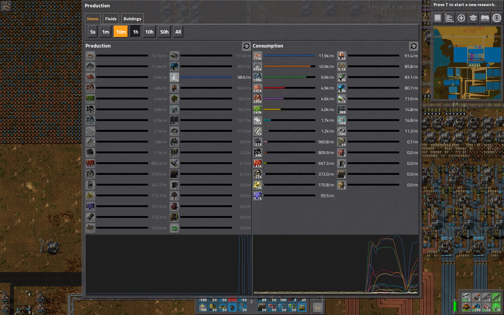Select red advanced circuit 53k in Production

point(90,164)
